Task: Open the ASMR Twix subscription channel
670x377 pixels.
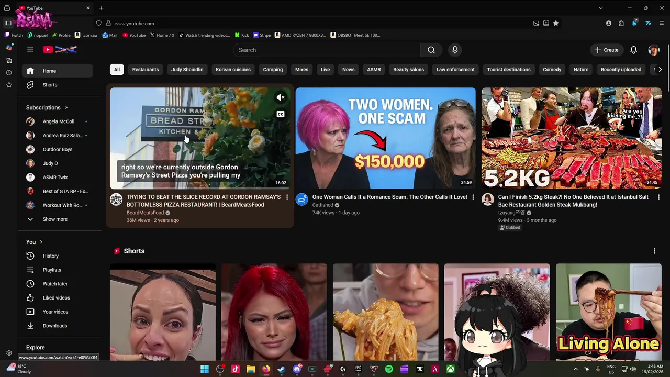Action: tap(58, 178)
